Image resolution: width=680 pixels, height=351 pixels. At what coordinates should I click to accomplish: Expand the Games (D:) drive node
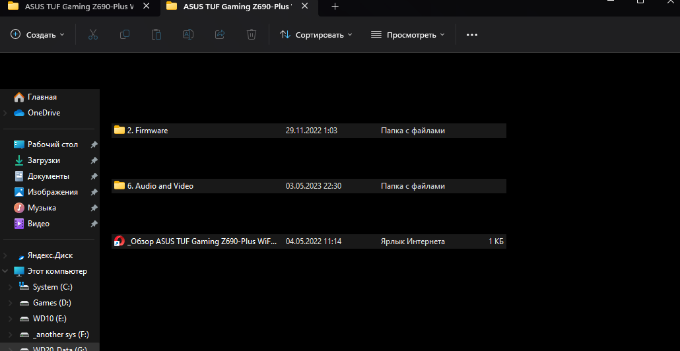point(11,302)
